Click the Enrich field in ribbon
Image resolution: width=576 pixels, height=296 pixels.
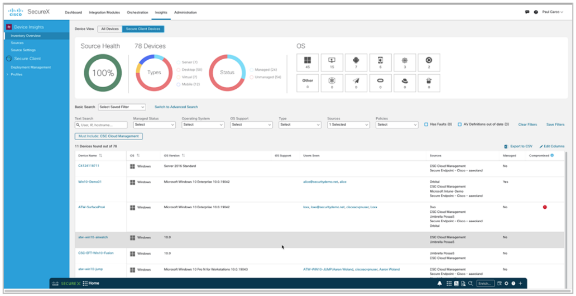click(x=485, y=284)
